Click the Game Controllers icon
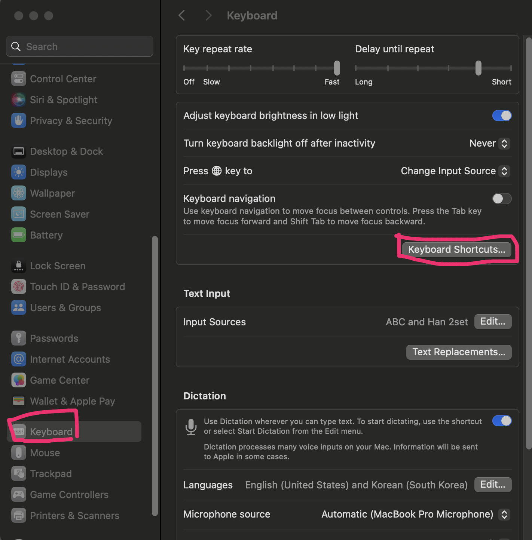532x540 pixels. (19, 495)
